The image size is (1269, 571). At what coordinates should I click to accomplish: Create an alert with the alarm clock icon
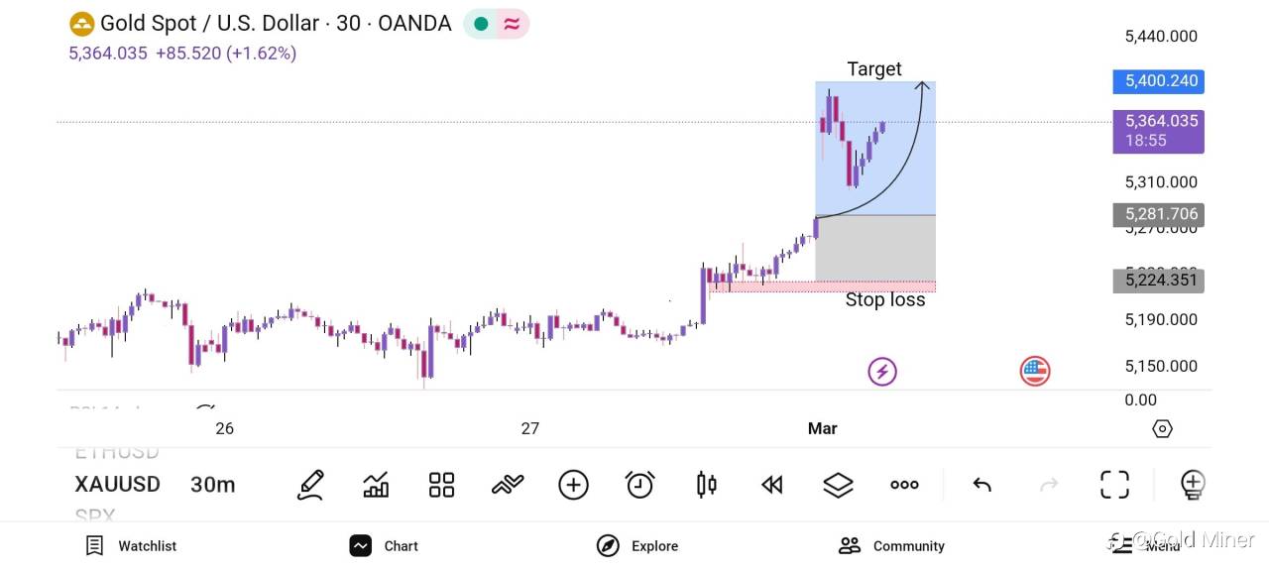(x=639, y=485)
